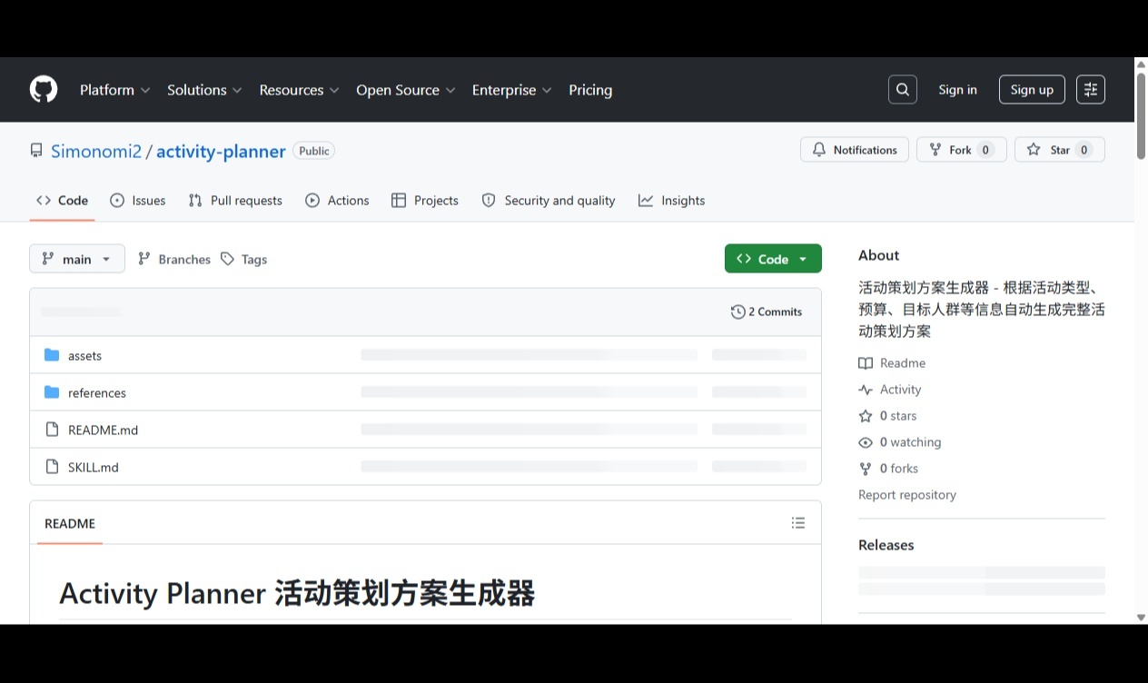
Task: Click Report repository link
Action: coord(907,494)
